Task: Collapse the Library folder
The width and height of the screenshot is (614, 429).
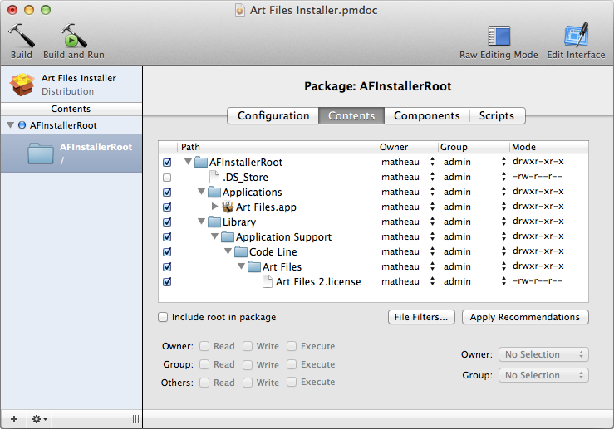Action: pyautogui.click(x=201, y=222)
